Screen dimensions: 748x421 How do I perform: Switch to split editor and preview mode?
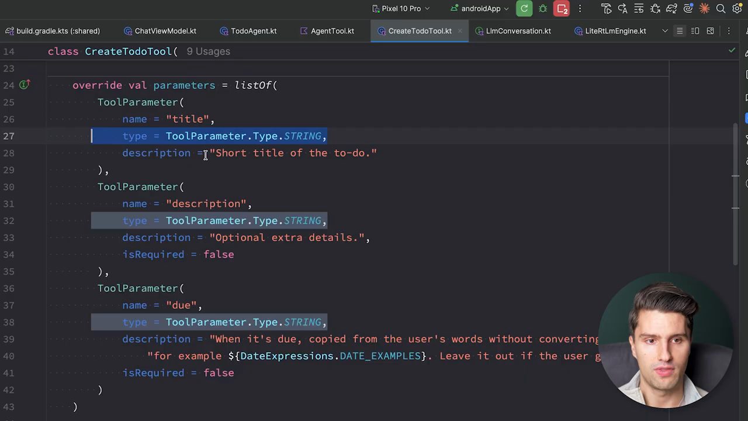(x=695, y=31)
